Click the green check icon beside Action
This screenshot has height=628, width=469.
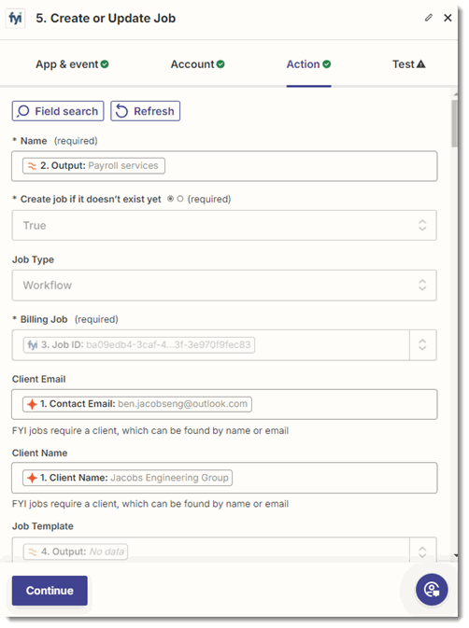[x=327, y=64]
